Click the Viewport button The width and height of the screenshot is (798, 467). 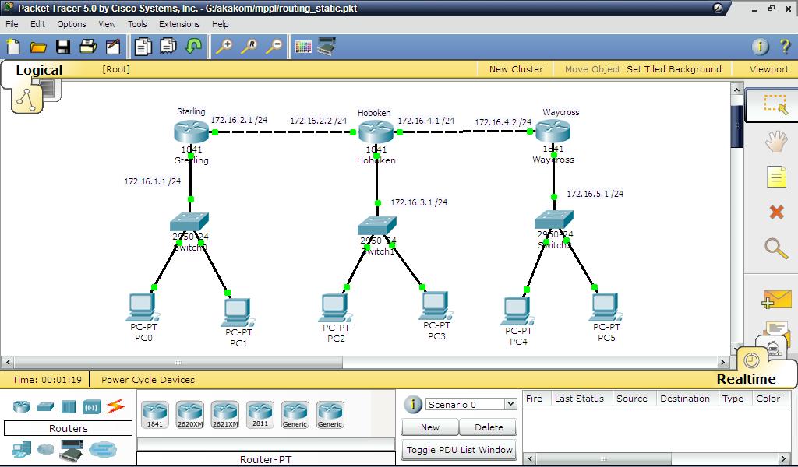(x=768, y=69)
